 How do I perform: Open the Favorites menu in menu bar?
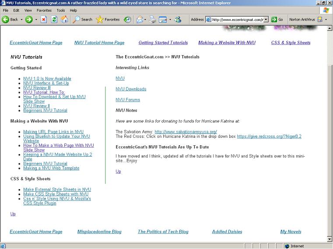44,10
